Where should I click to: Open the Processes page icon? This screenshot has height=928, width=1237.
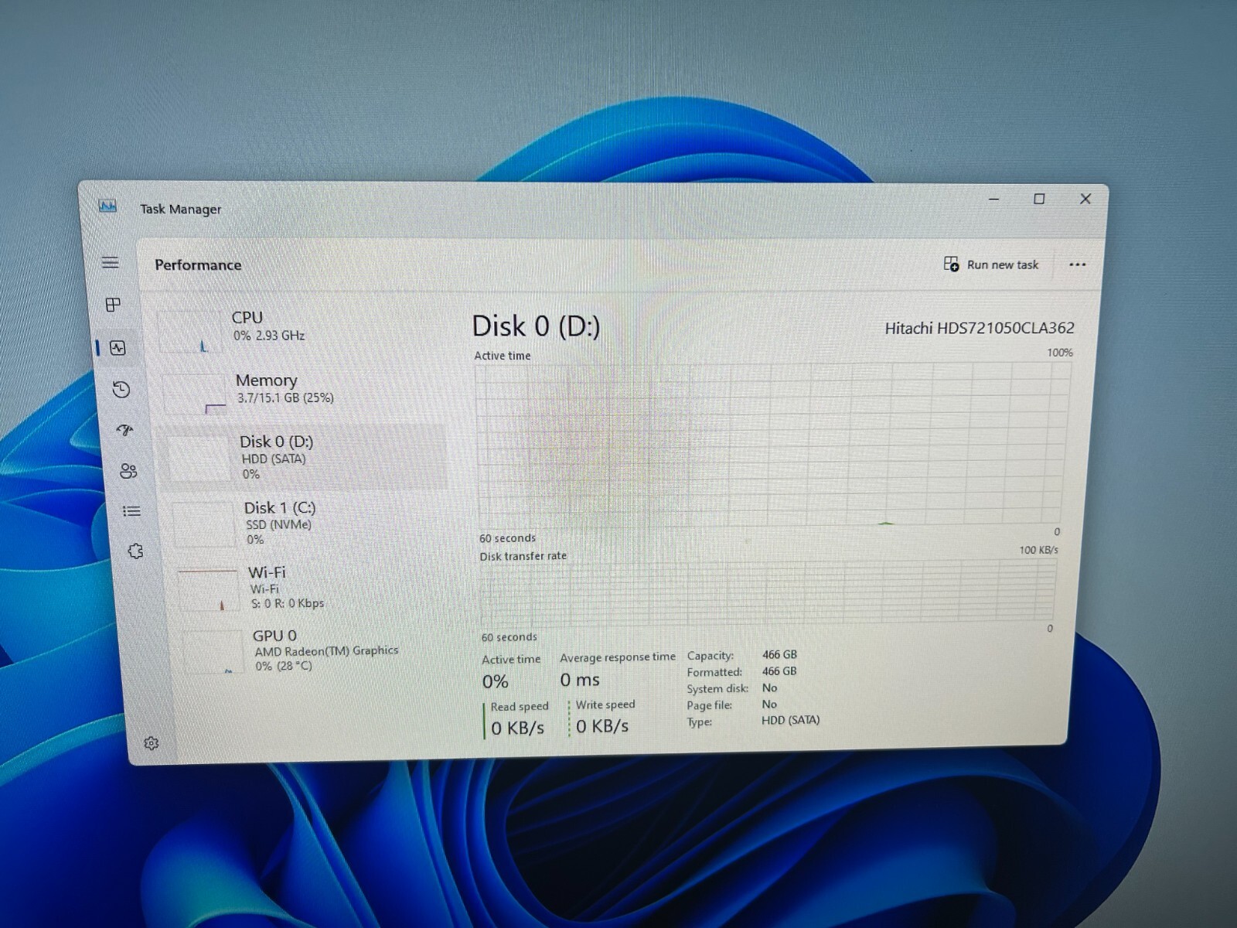(x=113, y=305)
